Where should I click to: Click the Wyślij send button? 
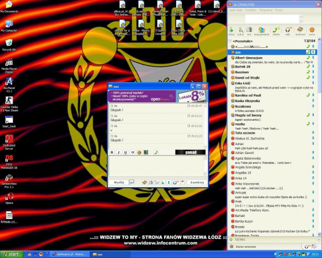(119, 182)
